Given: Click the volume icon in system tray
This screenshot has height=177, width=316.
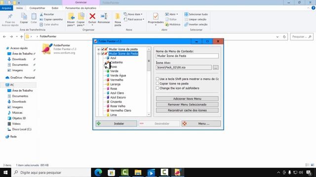Looking at the screenshot, I should pos(301,173).
